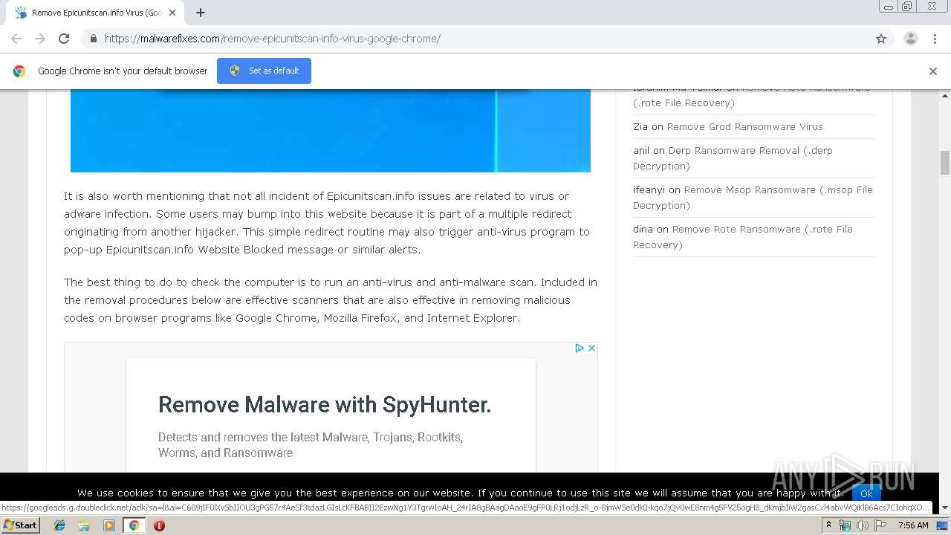
Task: Open Remove Msop Ransomware link
Action: pyautogui.click(x=753, y=198)
